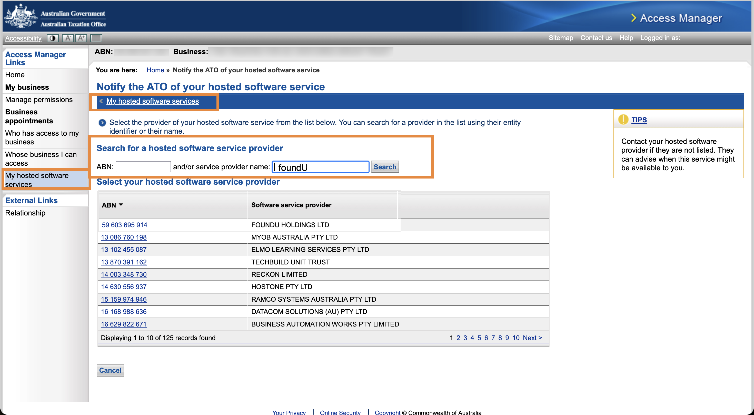Viewport: 754px width, 415px height.
Task: Go back to My hosted software services
Action: click(x=153, y=101)
